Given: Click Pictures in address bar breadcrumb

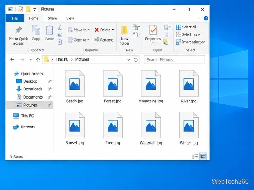Looking at the screenshot, I should pyautogui.click(x=82, y=59).
